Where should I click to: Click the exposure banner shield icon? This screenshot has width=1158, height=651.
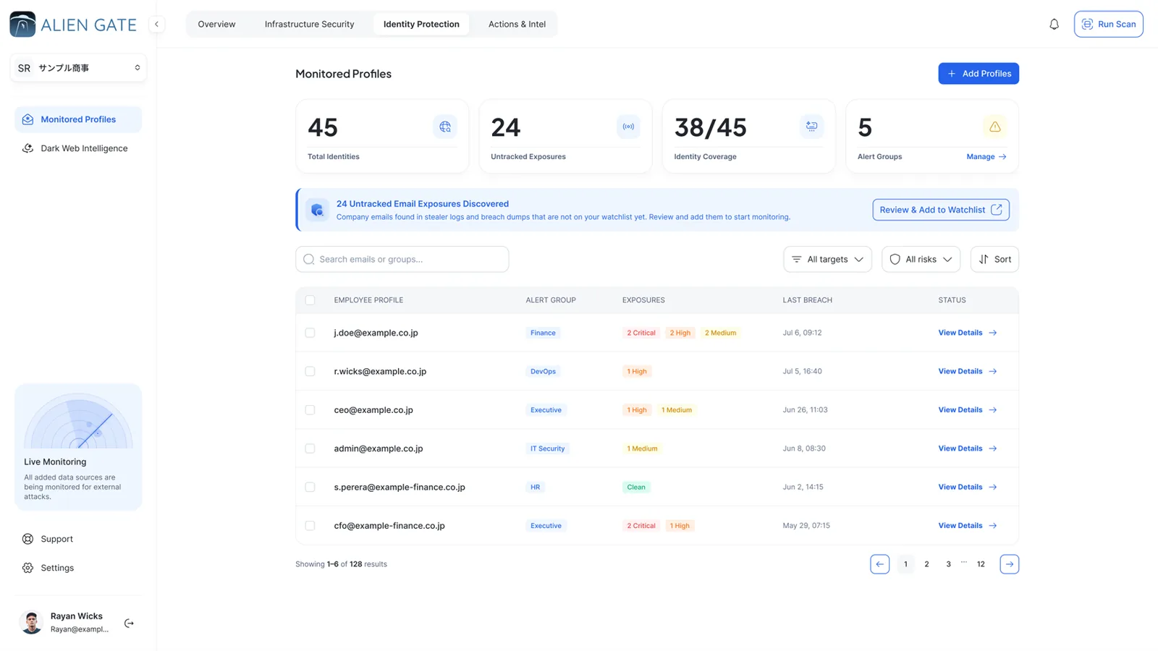click(x=317, y=210)
